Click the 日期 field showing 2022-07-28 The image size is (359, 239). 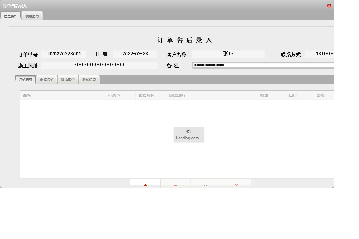(x=135, y=54)
